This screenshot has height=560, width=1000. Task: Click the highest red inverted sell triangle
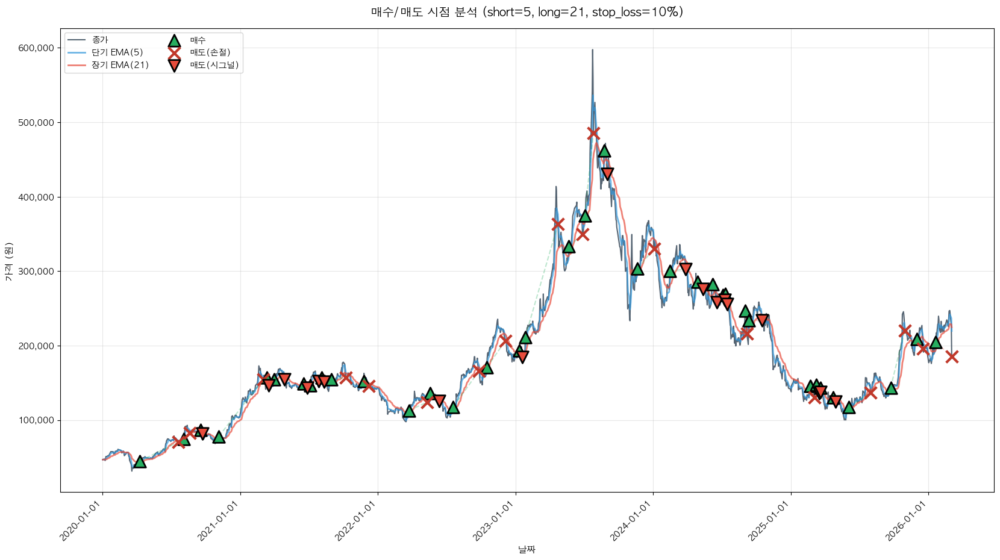point(607,173)
